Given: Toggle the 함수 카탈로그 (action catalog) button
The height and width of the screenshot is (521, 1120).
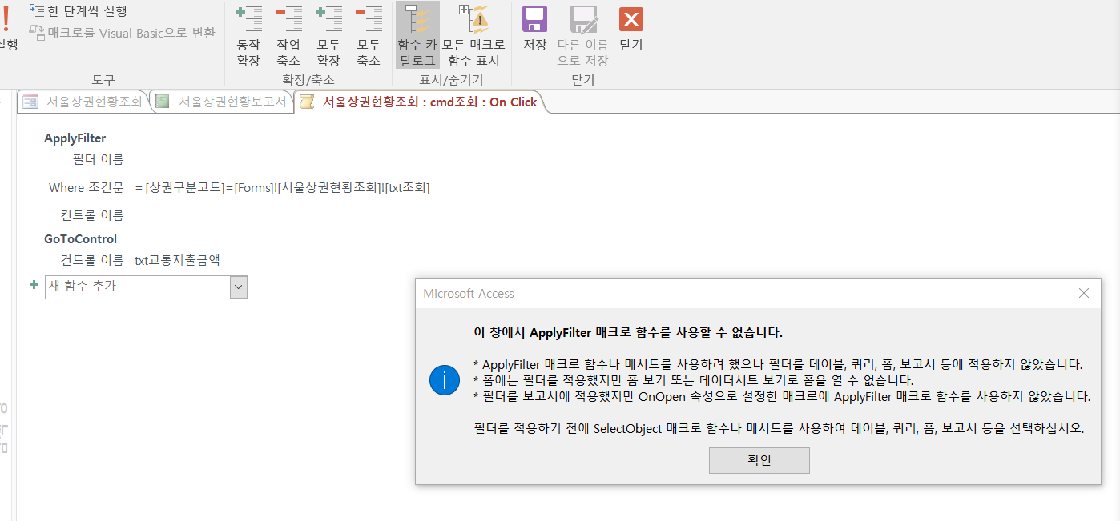Looking at the screenshot, I should coord(417,37).
